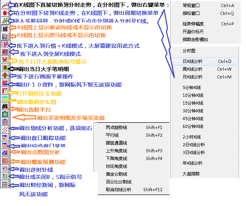Screen dimensions: 246x206
Task: Choose 黄金分割线 drawing tool
Action: click(x=134, y=174)
